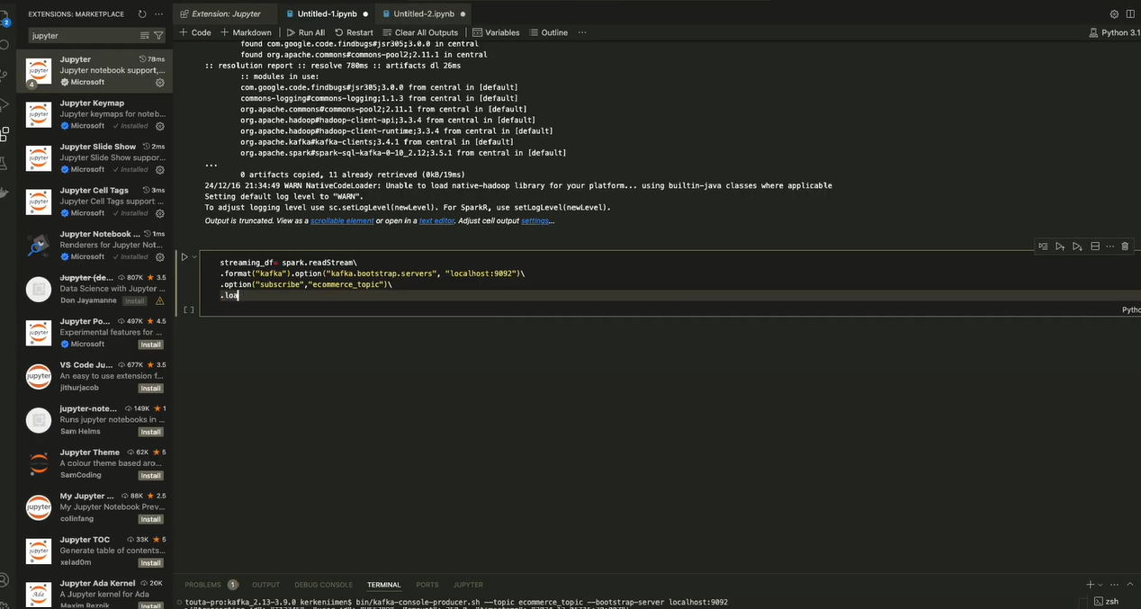Viewport: 1141px width, 609px height.
Task: Open new terminal profile dropdown arrow
Action: tap(1100, 585)
